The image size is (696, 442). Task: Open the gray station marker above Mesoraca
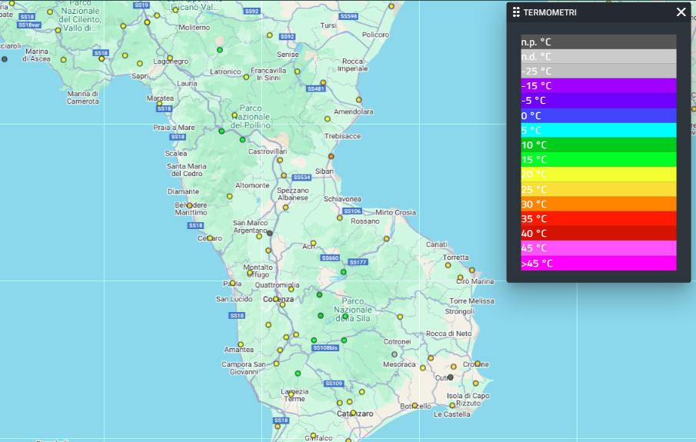pos(395,354)
